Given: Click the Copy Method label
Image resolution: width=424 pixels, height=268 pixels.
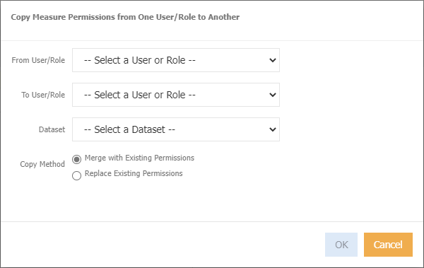Looking at the screenshot, I should 42,164.
